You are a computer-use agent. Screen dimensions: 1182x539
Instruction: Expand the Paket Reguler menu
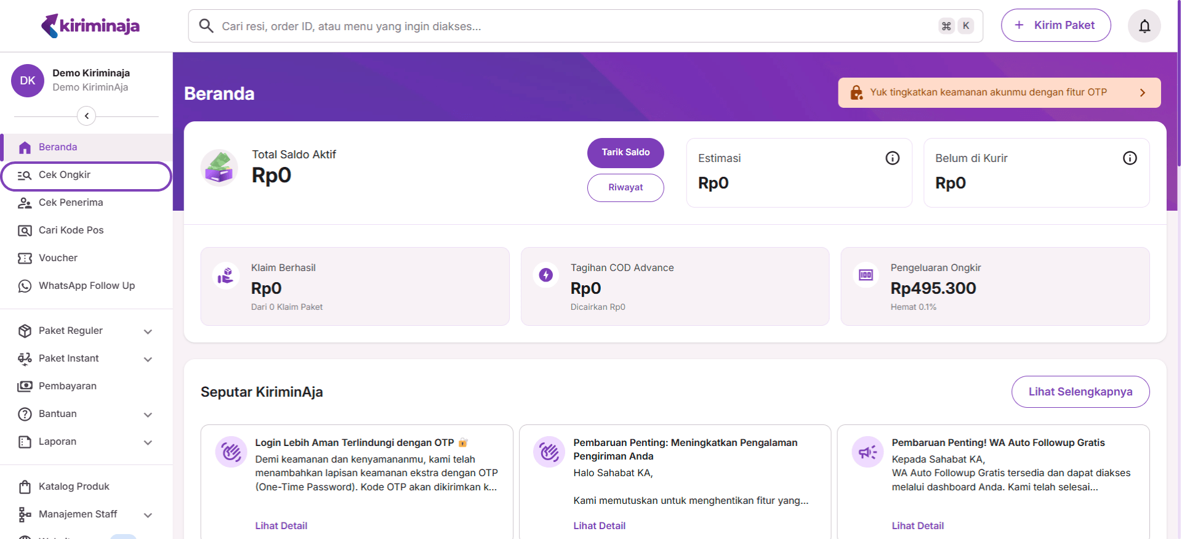148,331
